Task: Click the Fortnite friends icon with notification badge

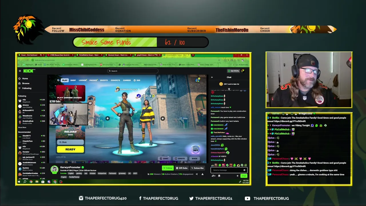Action: pyautogui.click(x=198, y=80)
